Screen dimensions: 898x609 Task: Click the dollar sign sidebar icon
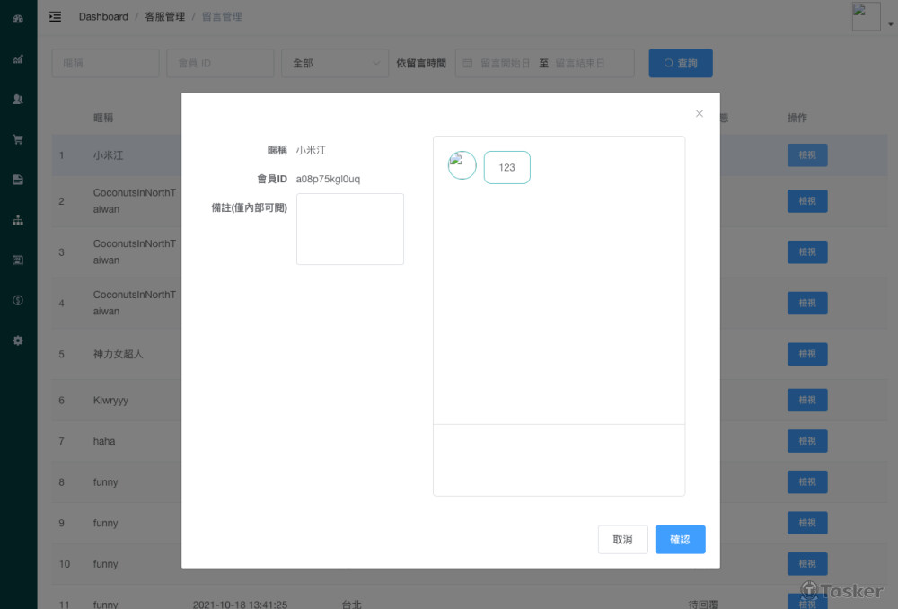tap(18, 300)
